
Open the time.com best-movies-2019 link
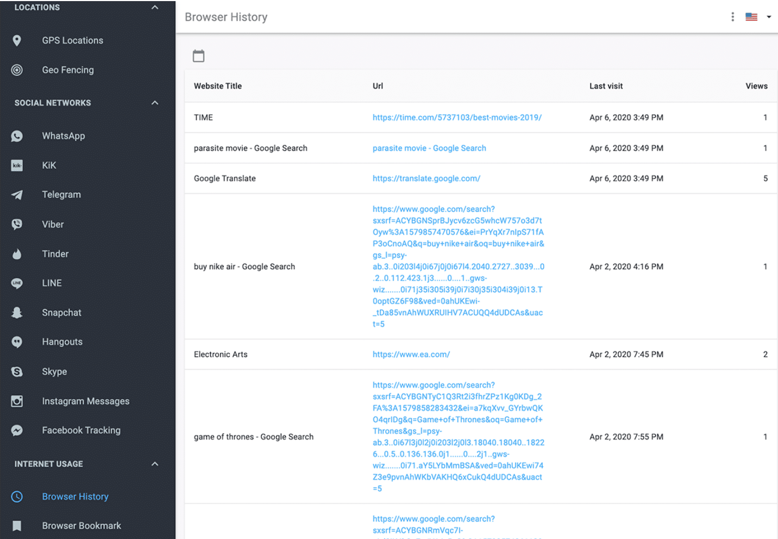457,117
